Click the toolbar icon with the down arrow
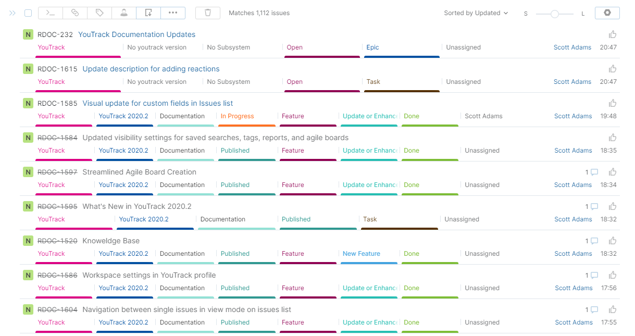This screenshot has height=336, width=635. click(x=148, y=13)
